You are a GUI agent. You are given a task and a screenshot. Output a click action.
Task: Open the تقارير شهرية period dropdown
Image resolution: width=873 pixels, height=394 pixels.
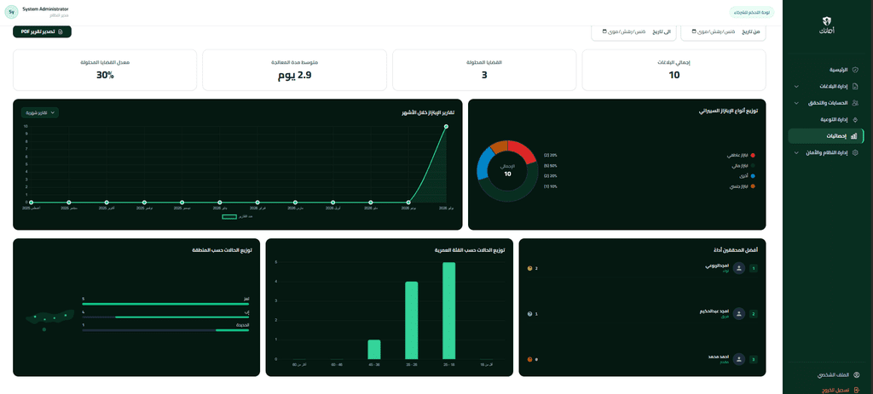pyautogui.click(x=40, y=112)
